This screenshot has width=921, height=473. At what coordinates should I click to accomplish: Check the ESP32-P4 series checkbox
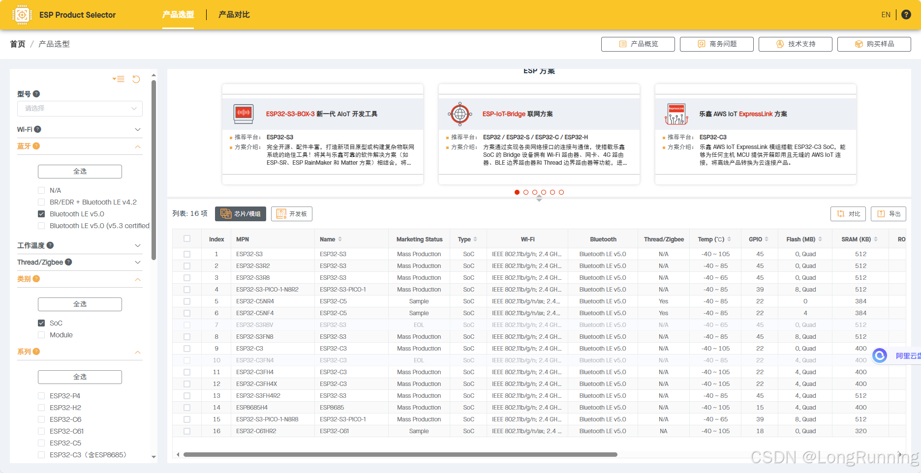pos(41,396)
